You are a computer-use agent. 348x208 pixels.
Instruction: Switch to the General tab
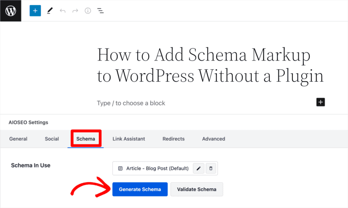pos(18,139)
